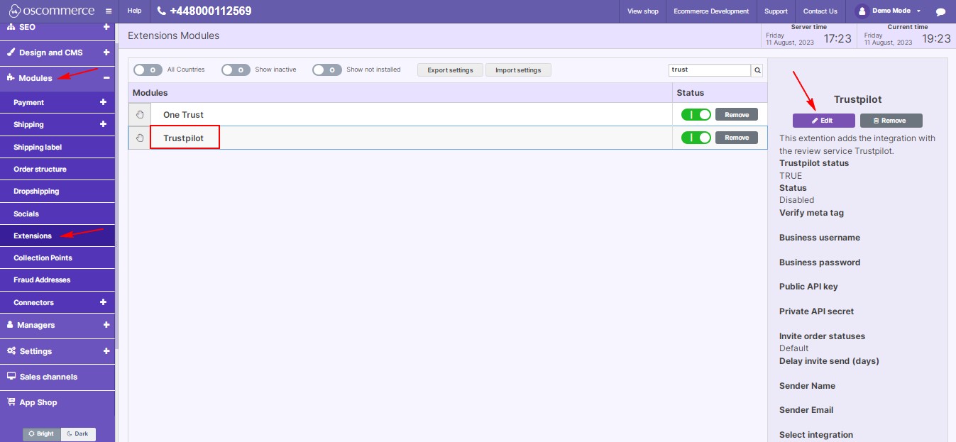
Task: Click the search magnifier icon
Action: pos(757,70)
